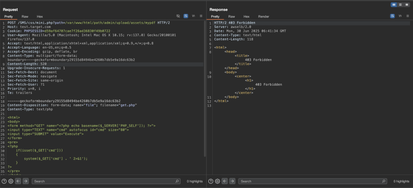Focus the Request search input field
Viewport: 413px width, 188px height.
coord(106,181)
